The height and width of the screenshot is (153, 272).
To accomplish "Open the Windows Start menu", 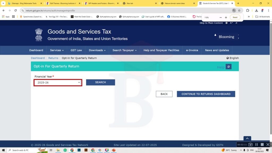I will coord(3,150).
